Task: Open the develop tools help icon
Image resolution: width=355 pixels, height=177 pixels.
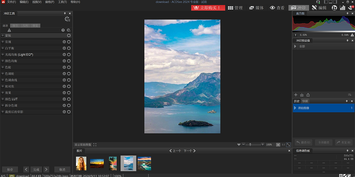Action: pyautogui.click(x=63, y=30)
